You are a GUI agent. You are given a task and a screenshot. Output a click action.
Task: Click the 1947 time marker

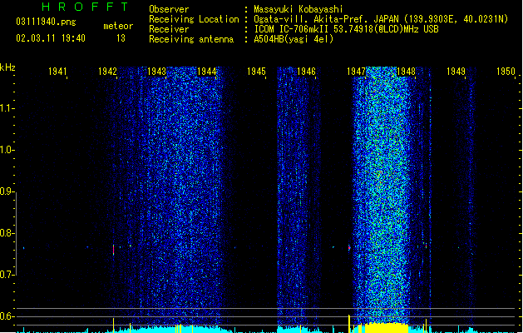[x=356, y=71]
